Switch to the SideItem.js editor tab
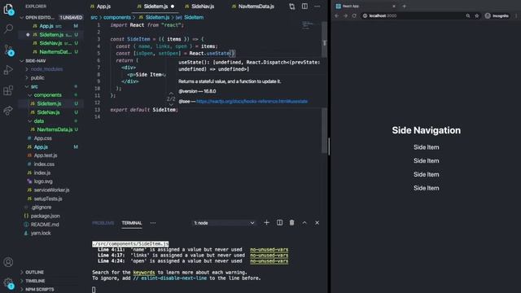Screen dimensions: 521x293 coord(155,7)
